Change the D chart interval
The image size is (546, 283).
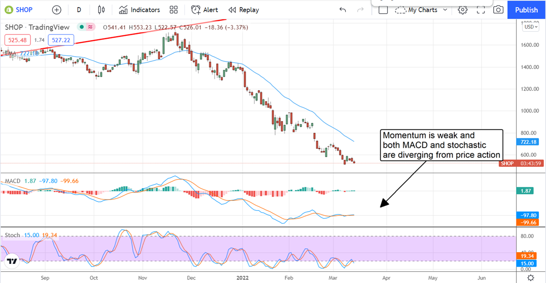click(79, 10)
